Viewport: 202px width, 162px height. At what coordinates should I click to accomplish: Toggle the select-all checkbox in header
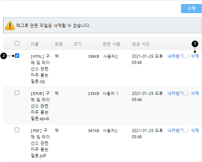click(x=17, y=44)
